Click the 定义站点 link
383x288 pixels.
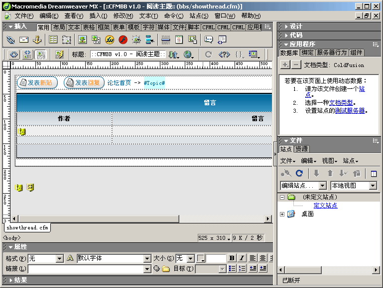click(325, 206)
